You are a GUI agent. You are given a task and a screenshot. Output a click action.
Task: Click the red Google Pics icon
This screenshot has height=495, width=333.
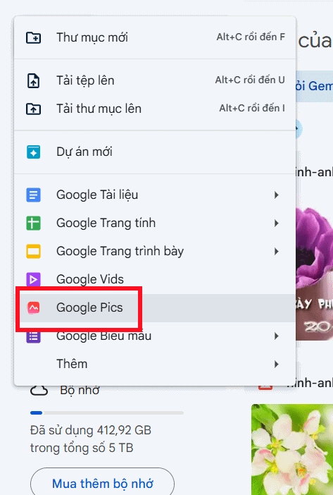33,308
